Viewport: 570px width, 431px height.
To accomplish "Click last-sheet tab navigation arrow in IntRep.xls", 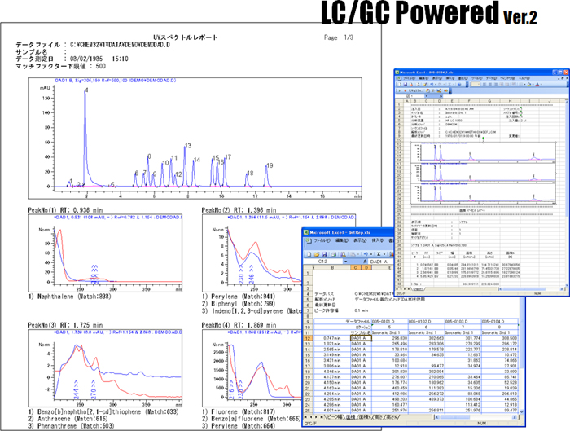I will (x=321, y=417).
